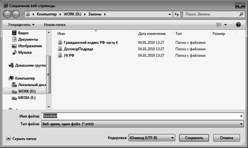The image size is (248, 148).
Task: Click the Компьютер monitor icon
Action: coord(11,78)
